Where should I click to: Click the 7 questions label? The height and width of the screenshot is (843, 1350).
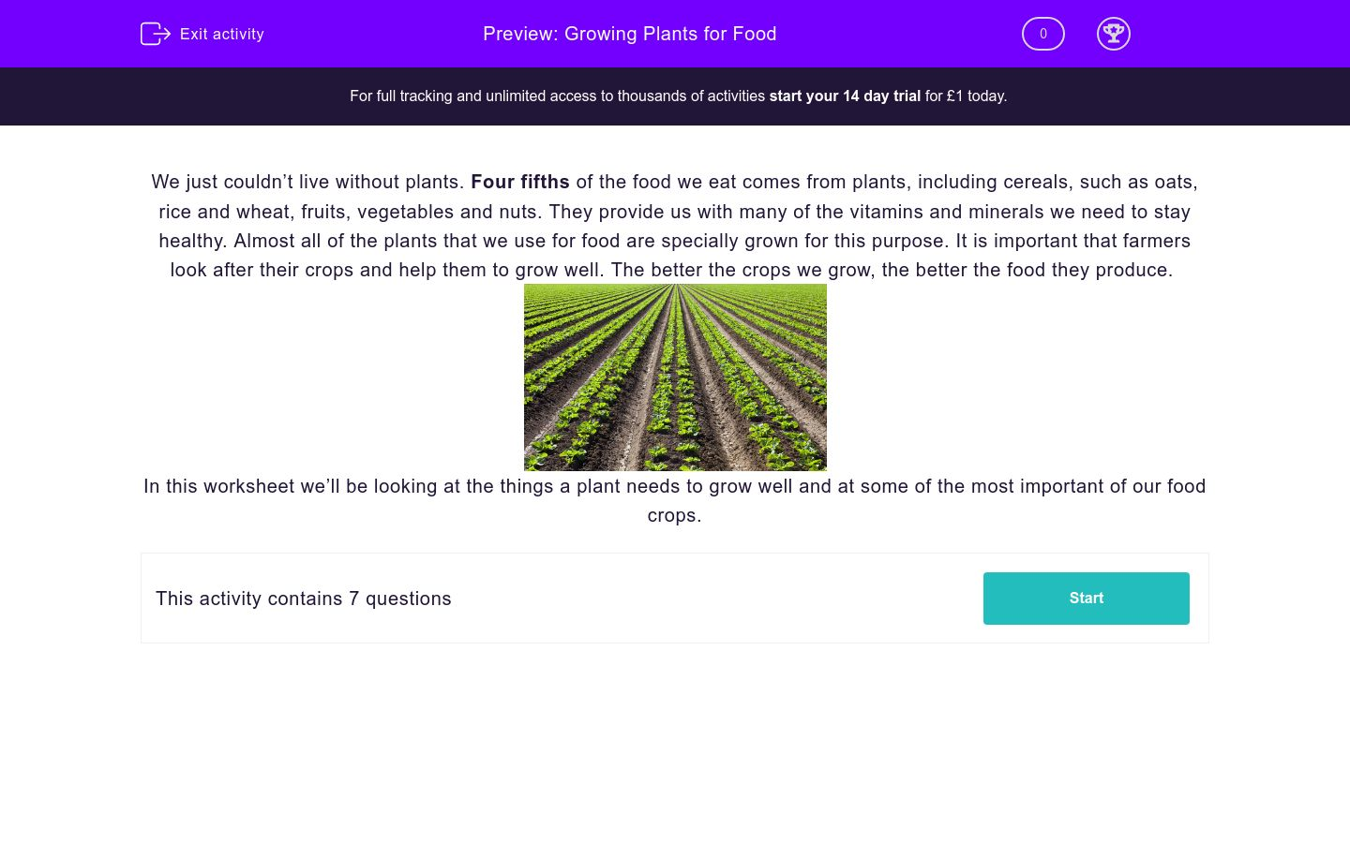[x=303, y=598]
